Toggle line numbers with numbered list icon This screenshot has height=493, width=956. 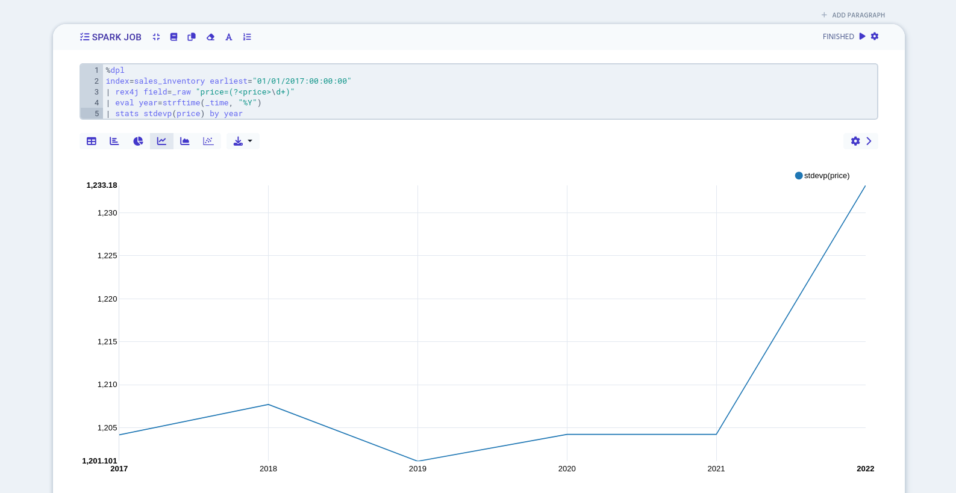point(247,37)
